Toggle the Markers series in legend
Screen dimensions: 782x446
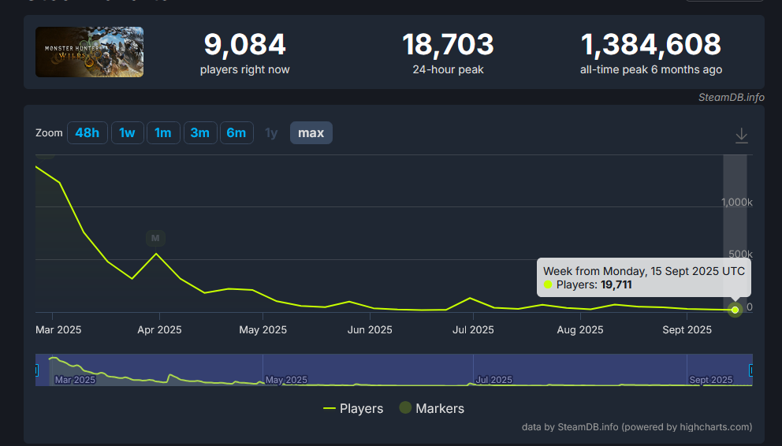click(x=432, y=409)
